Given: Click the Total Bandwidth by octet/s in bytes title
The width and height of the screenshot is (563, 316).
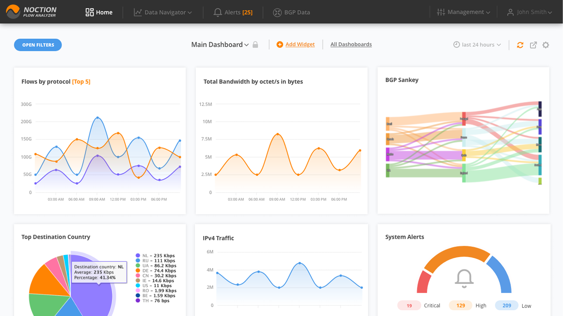Looking at the screenshot, I should click(253, 82).
